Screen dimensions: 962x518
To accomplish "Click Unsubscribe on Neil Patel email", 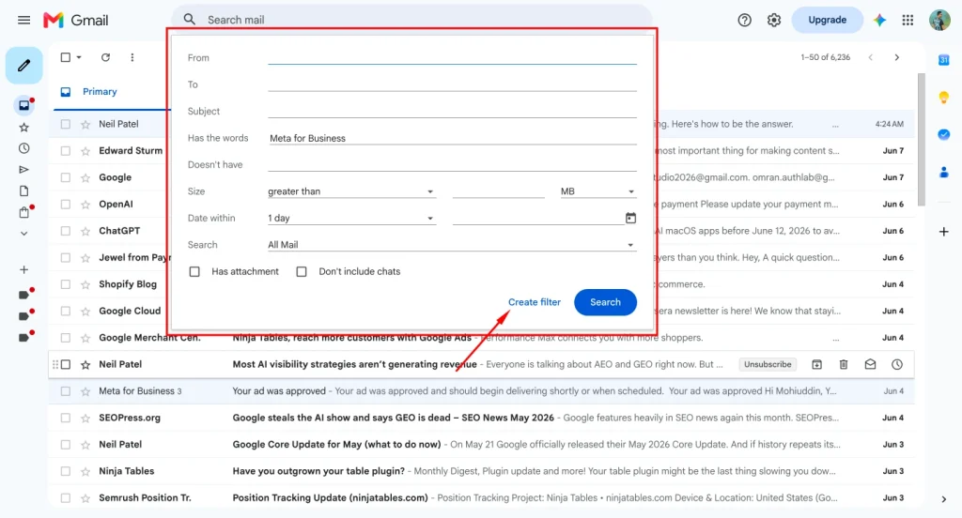I will click(x=768, y=365).
